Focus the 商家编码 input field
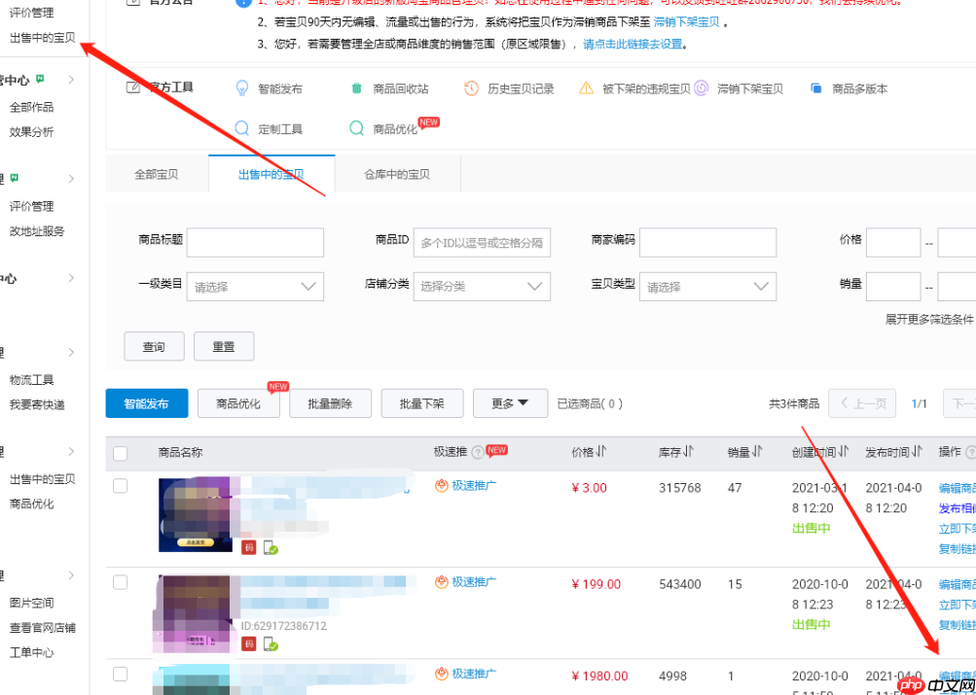The height and width of the screenshot is (695, 976). pyautogui.click(x=707, y=242)
